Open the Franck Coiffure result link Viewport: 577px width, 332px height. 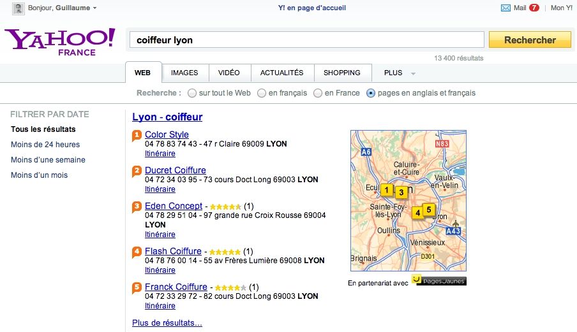[x=176, y=287]
